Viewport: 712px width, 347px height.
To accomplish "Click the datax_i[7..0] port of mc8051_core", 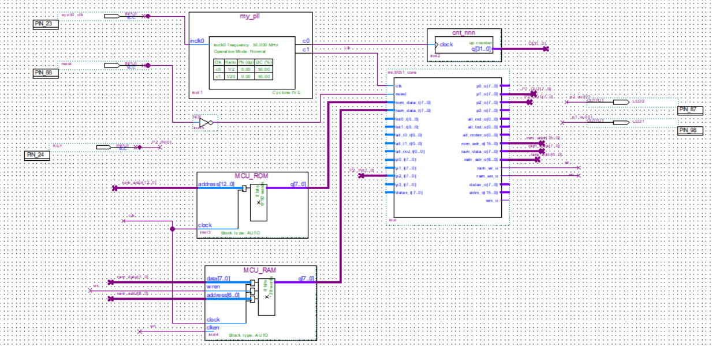I will [x=409, y=193].
